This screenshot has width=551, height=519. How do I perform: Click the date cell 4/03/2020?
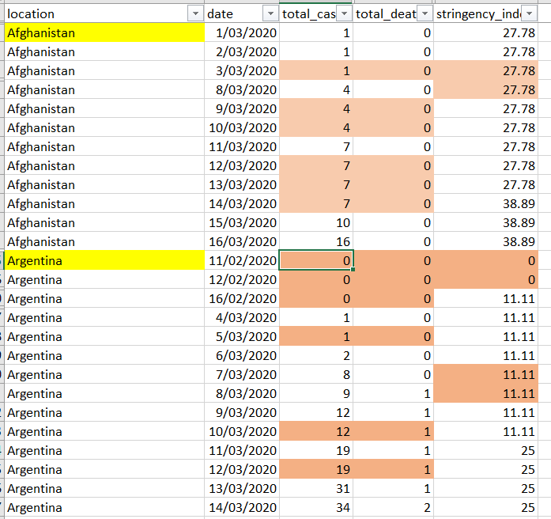[x=242, y=317]
